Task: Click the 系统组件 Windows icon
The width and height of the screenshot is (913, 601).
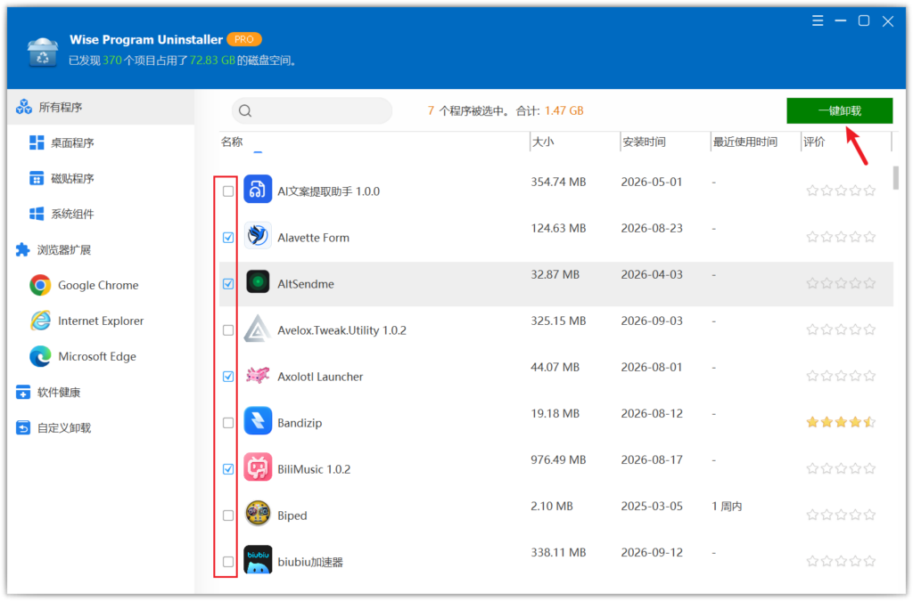Action: point(37,214)
